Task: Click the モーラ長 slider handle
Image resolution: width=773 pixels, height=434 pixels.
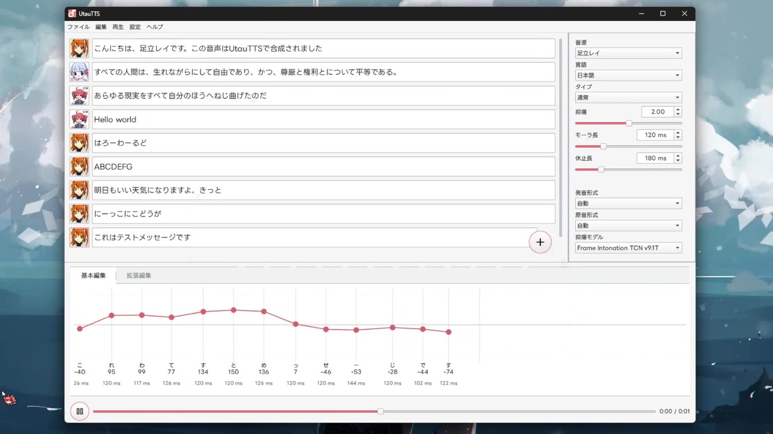Action: [603, 146]
